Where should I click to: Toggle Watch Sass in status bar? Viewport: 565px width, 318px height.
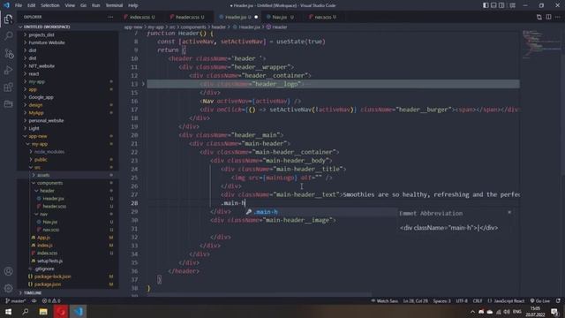pos(385,300)
